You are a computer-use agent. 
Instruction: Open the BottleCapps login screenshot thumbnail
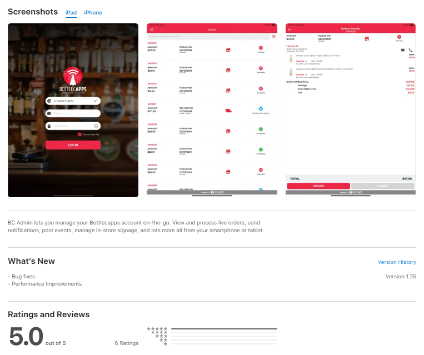(73, 110)
